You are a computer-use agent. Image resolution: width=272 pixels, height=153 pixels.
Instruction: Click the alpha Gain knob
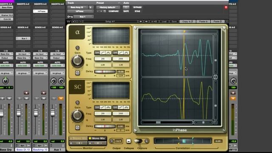[77, 61]
